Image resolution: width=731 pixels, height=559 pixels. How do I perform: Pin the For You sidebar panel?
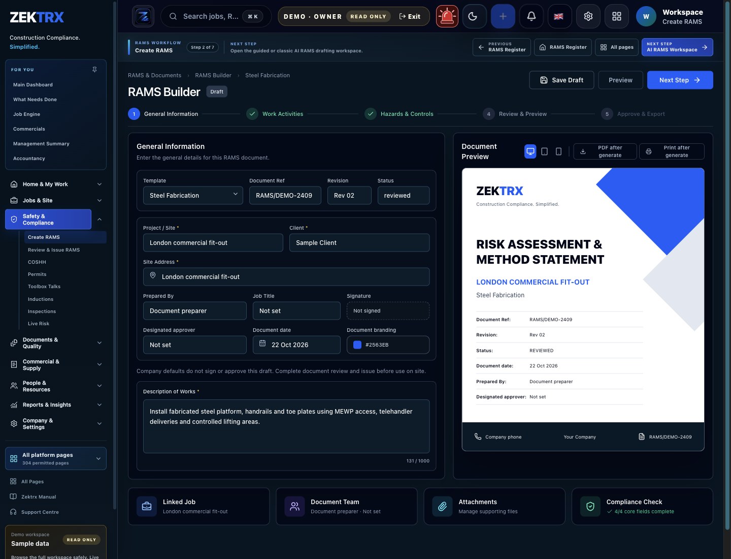(94, 70)
